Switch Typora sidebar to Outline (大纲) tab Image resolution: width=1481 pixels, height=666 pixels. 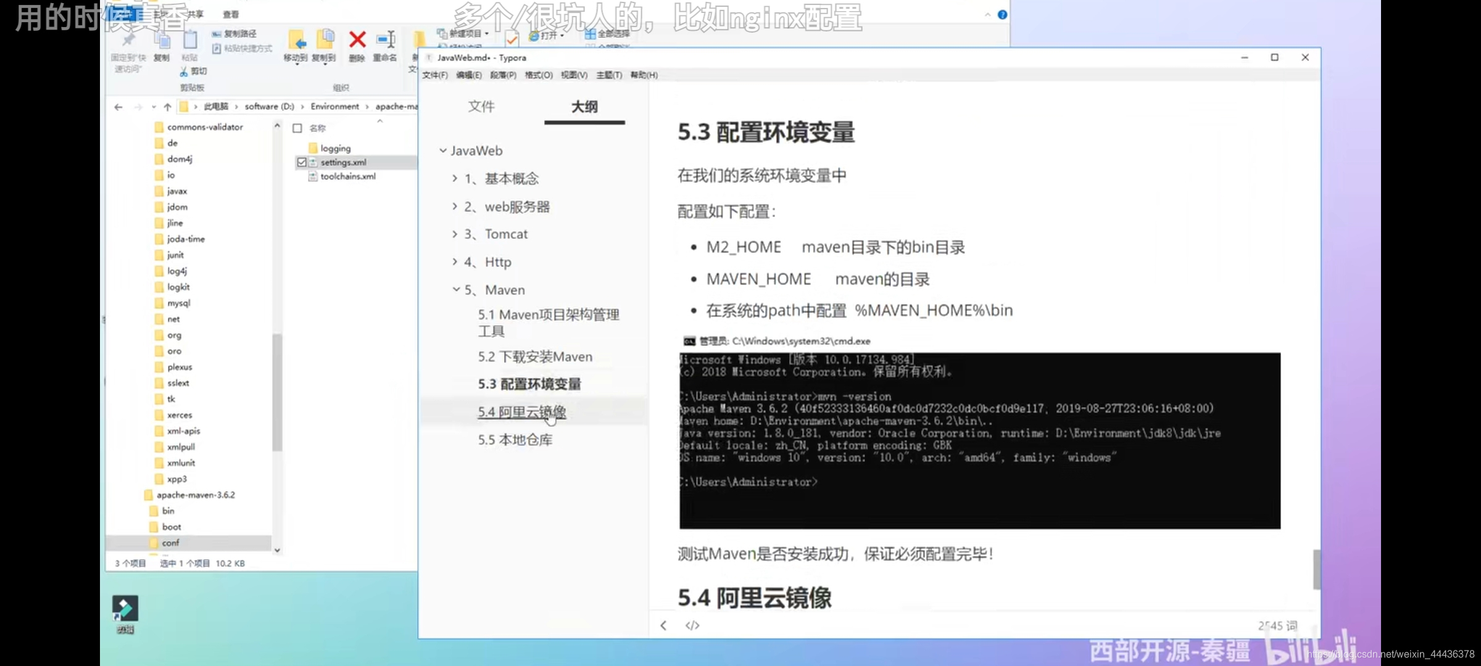click(584, 107)
